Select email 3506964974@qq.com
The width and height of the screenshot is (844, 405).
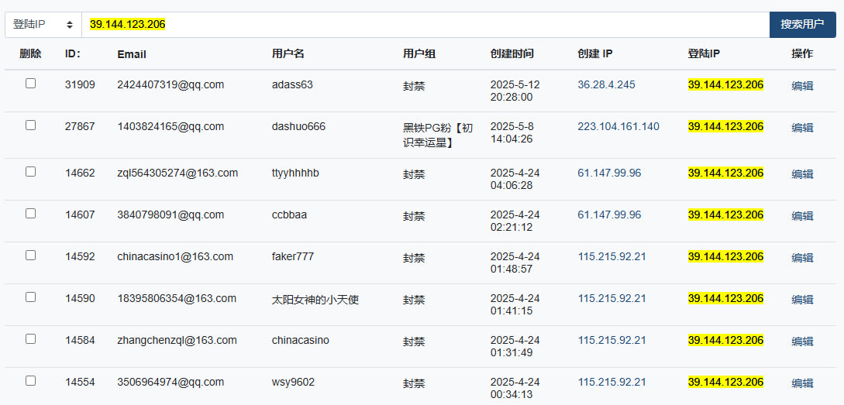(x=171, y=383)
